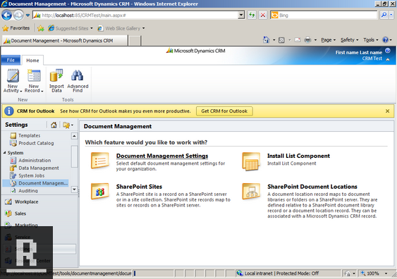Click the Print toolbar icon
The height and width of the screenshot is (279, 397).
(307, 40)
